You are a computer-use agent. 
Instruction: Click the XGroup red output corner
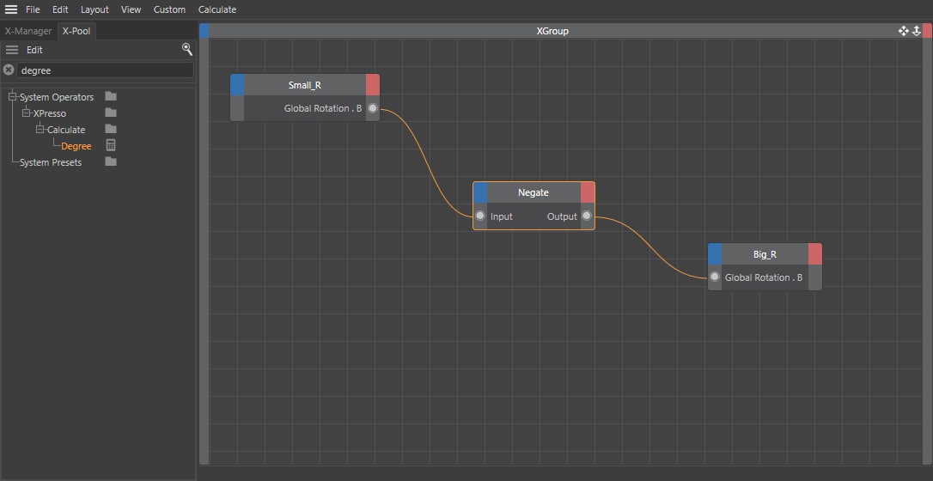928,31
